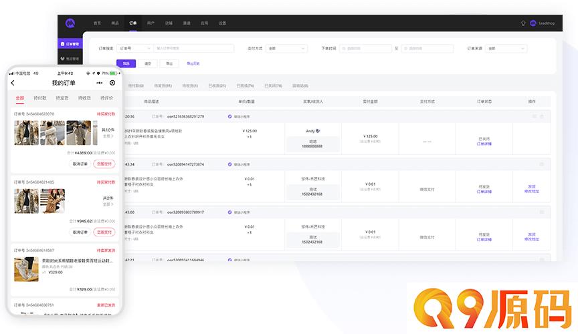Tap the mini-program close circle icon on phone
578x334 pixels.
(112, 83)
